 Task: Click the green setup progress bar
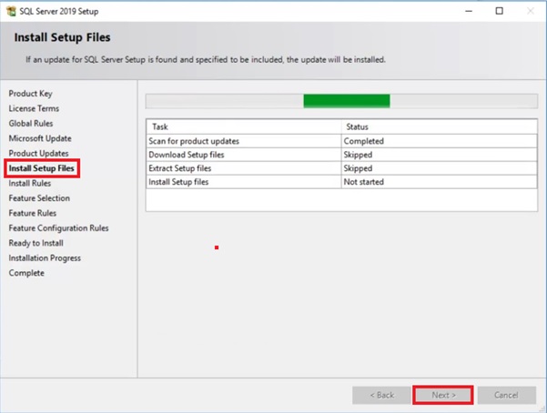[341, 101]
